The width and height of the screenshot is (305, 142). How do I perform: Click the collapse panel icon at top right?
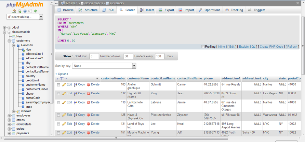pyautogui.click(x=298, y=3)
